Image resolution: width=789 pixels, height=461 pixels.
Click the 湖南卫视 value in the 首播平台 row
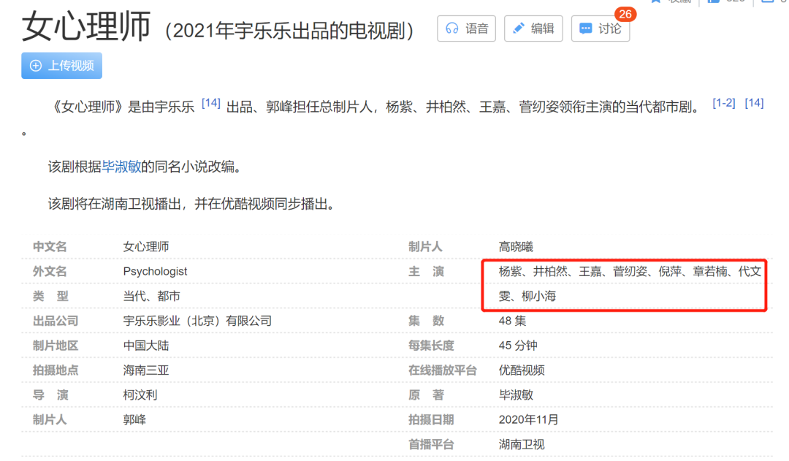(x=522, y=444)
